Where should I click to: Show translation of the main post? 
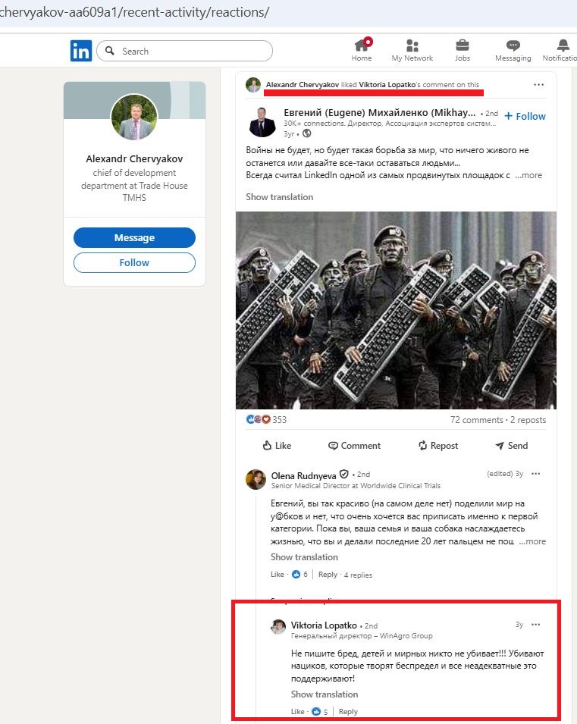(x=279, y=197)
